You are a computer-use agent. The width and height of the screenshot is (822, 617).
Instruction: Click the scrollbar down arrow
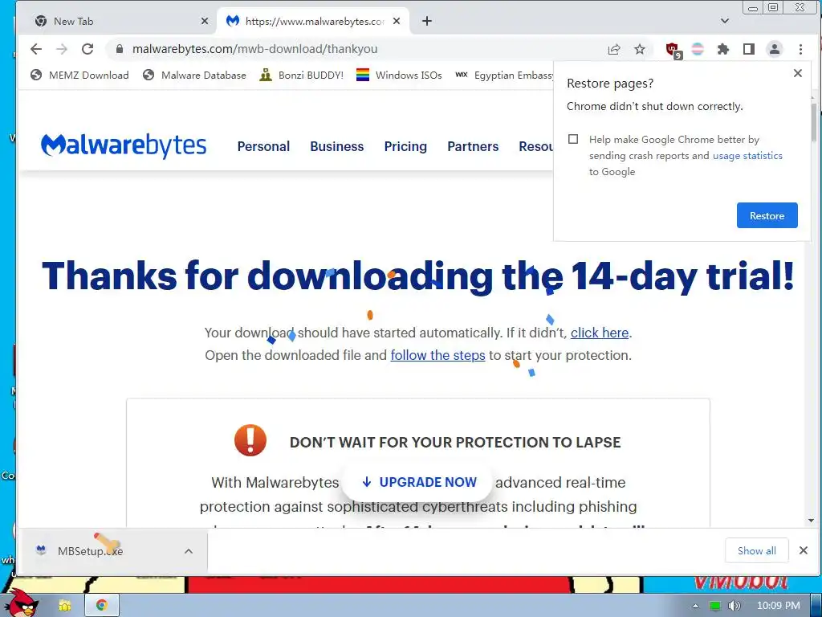click(x=812, y=521)
